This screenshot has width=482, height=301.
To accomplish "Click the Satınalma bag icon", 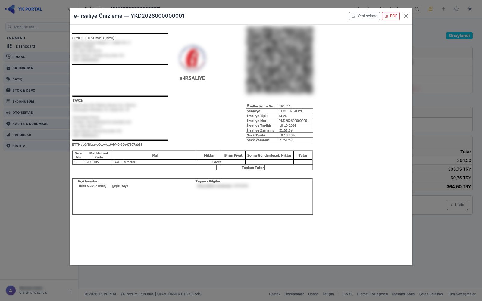I will 8,68.
